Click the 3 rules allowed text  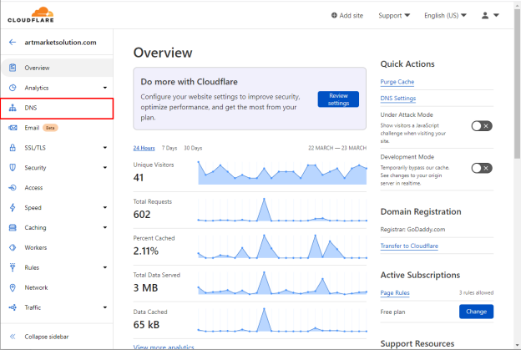coord(476,293)
